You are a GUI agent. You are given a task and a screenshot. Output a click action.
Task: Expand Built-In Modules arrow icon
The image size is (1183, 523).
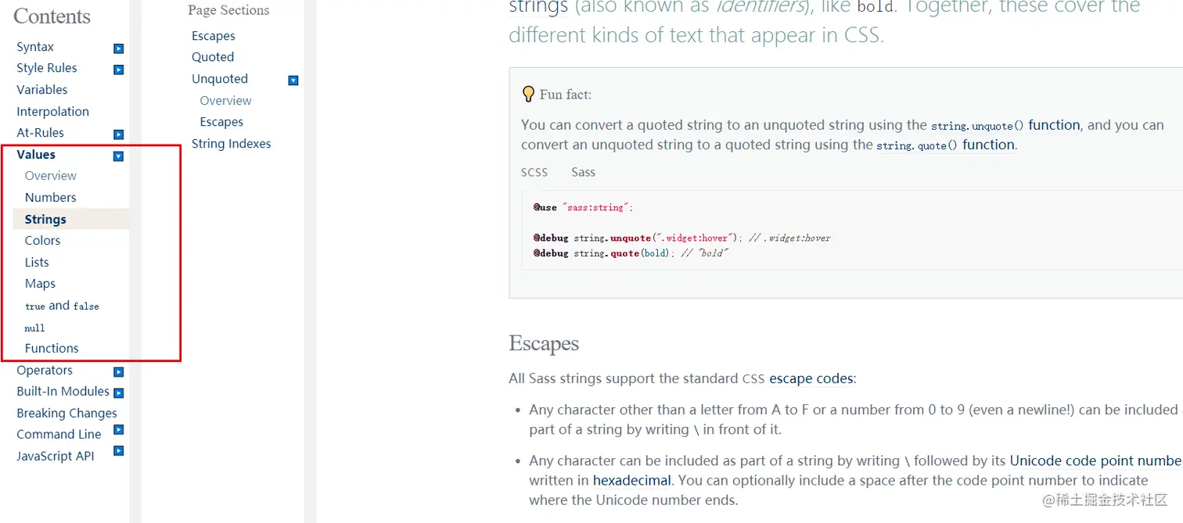click(x=118, y=393)
